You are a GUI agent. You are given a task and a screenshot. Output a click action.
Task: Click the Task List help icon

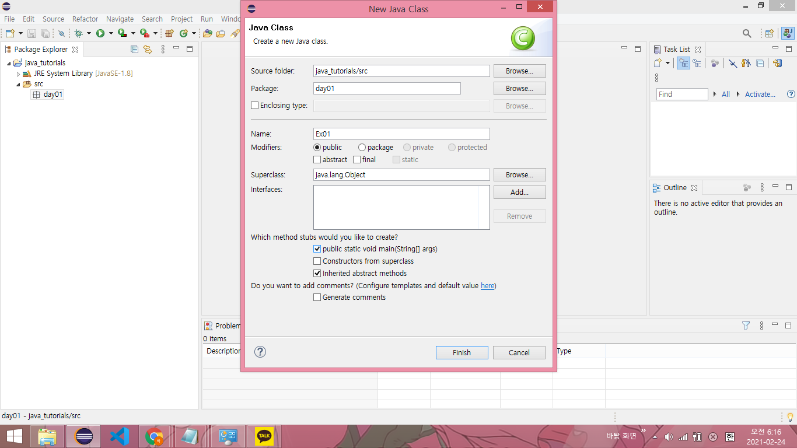point(791,94)
